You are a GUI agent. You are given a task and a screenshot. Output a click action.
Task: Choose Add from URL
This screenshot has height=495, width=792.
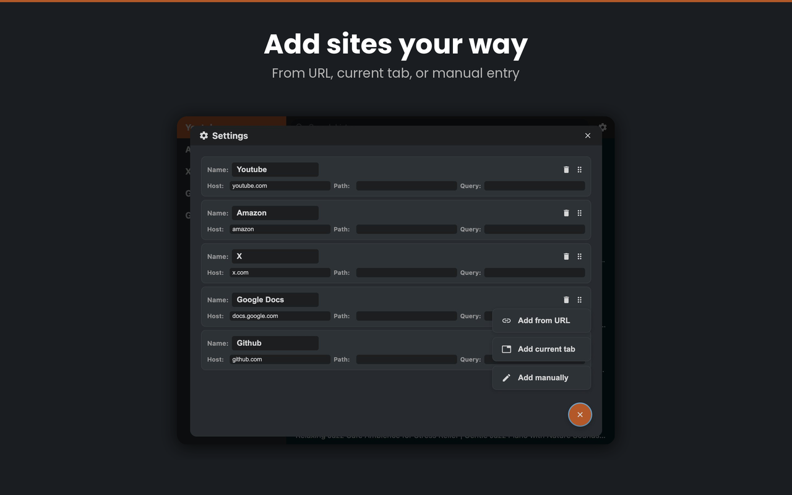[x=541, y=321]
